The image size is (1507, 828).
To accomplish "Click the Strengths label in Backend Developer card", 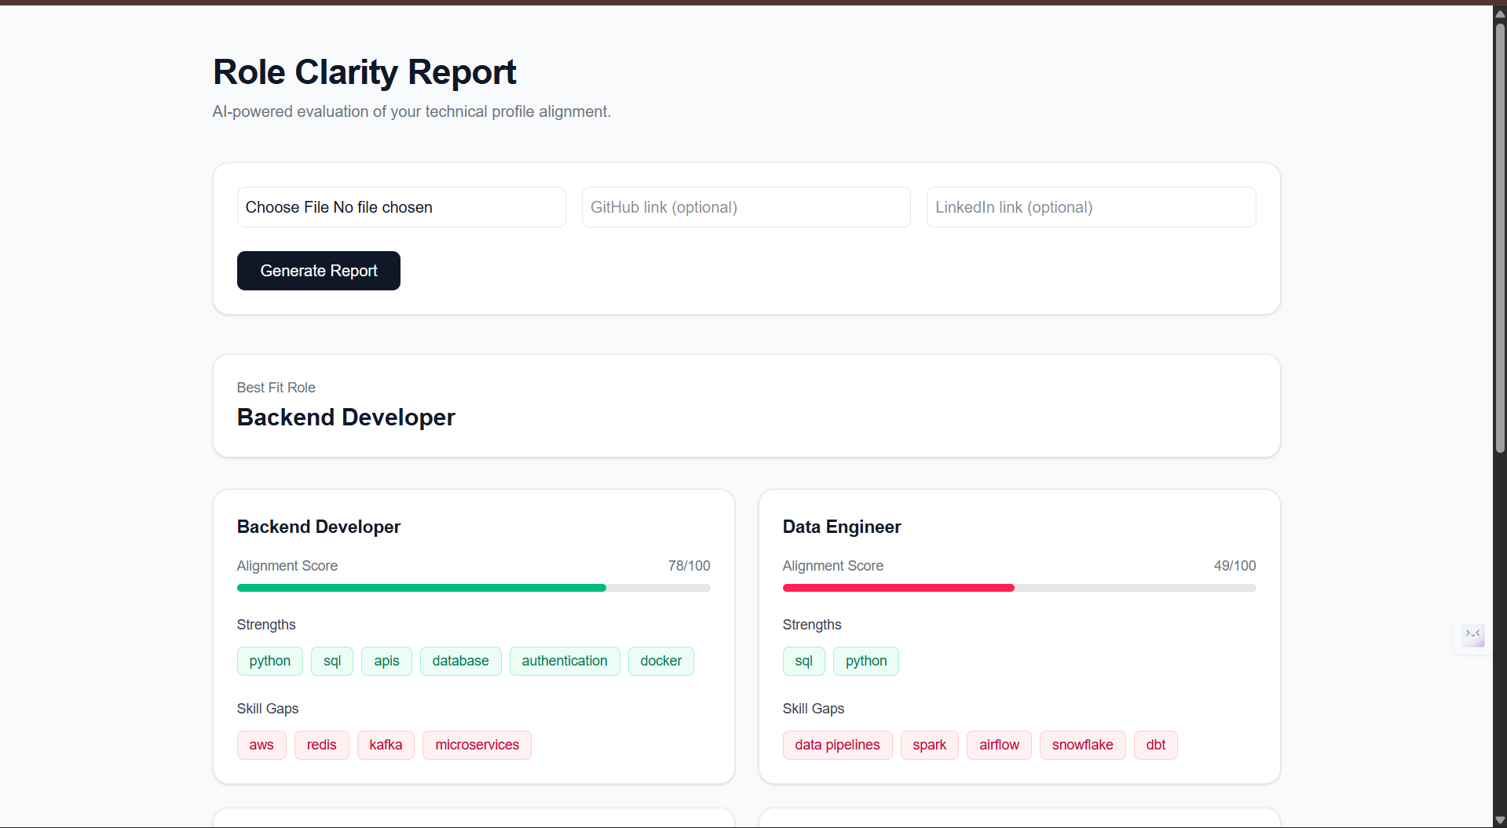I will (266, 625).
